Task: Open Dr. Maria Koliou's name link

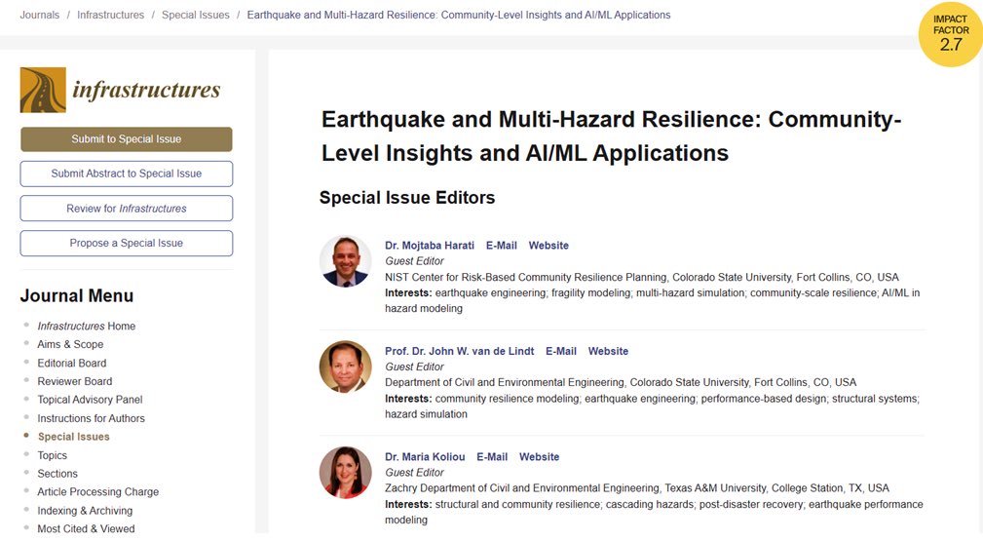Action: [425, 457]
